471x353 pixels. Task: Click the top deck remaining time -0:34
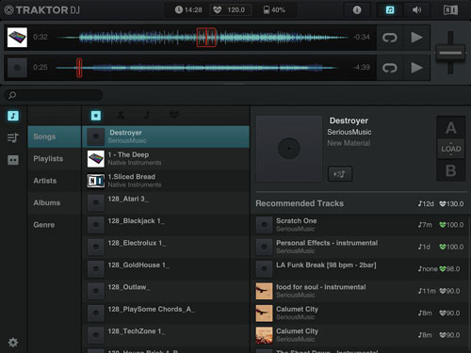click(361, 37)
